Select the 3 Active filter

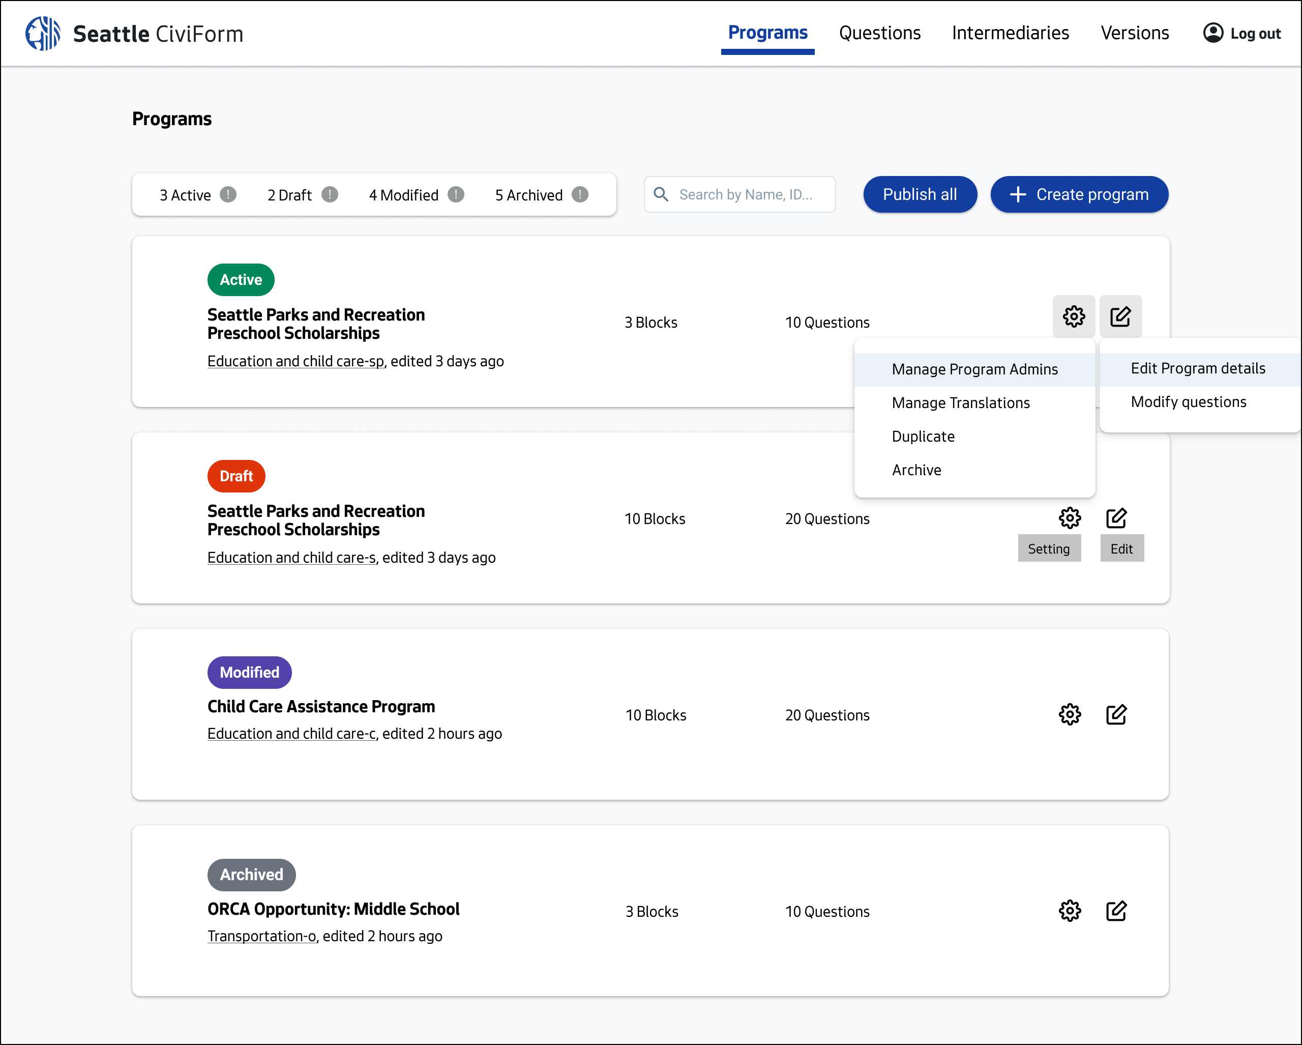click(185, 195)
